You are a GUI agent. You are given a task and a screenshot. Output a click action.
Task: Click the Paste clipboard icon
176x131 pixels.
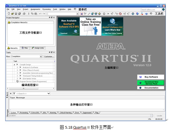[x=36, y=14]
